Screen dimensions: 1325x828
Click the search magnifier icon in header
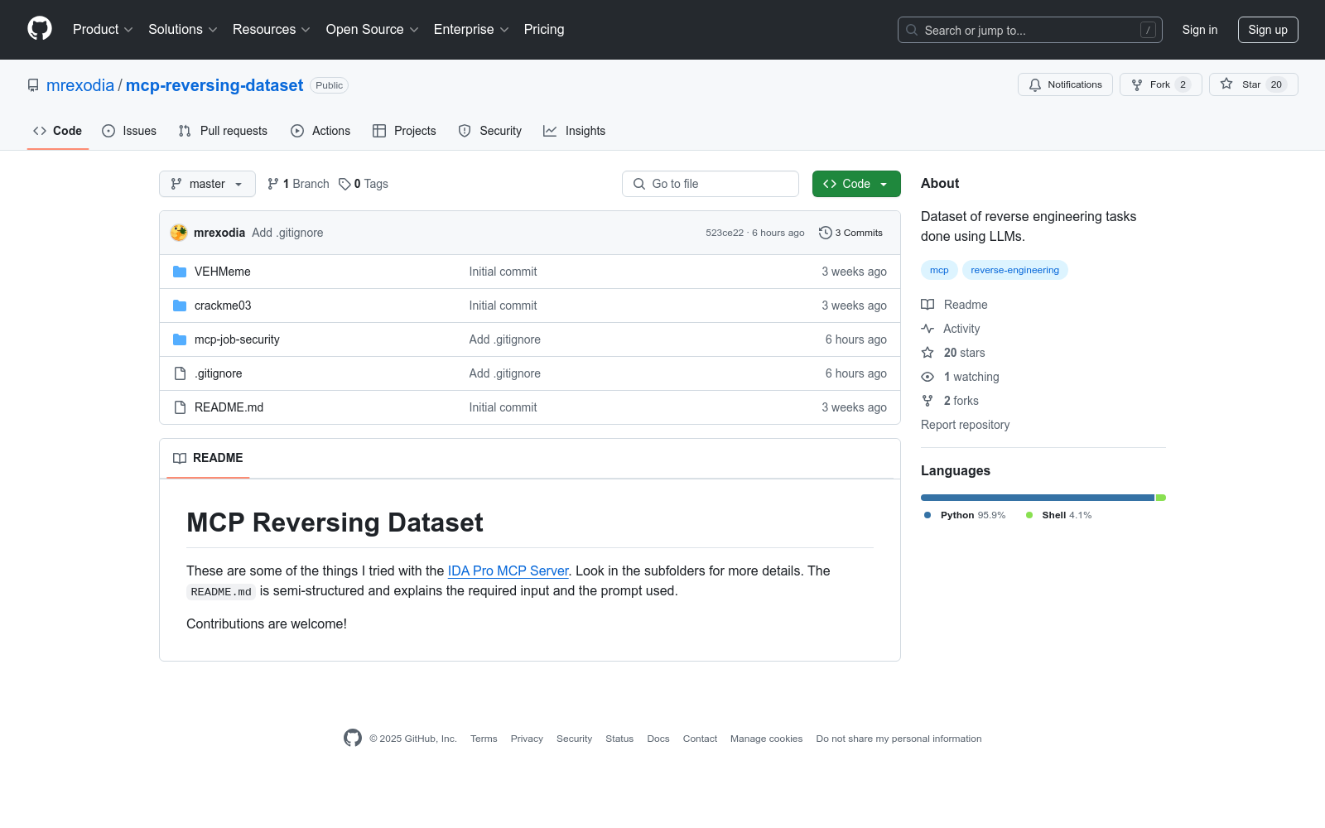point(912,30)
